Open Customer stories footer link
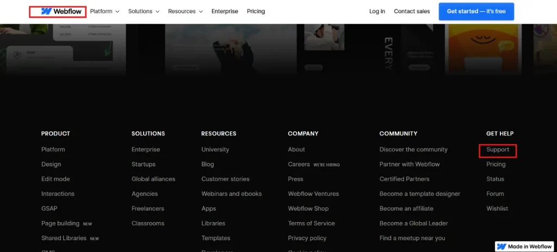The image size is (557, 252). pos(225,179)
